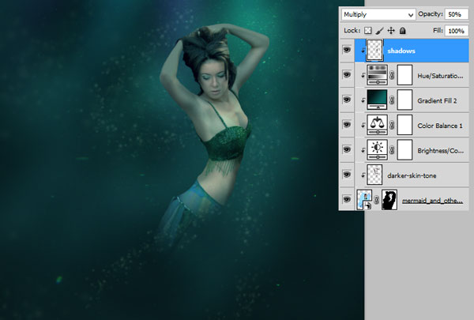The image size is (474, 320).
Task: Toggle visibility of Color Balance 1 layer
Action: (347, 124)
